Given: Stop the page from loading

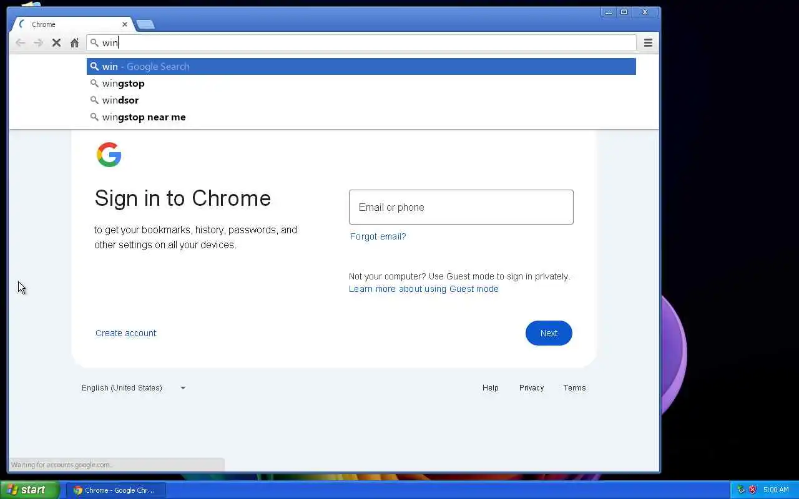Looking at the screenshot, I should (x=56, y=42).
